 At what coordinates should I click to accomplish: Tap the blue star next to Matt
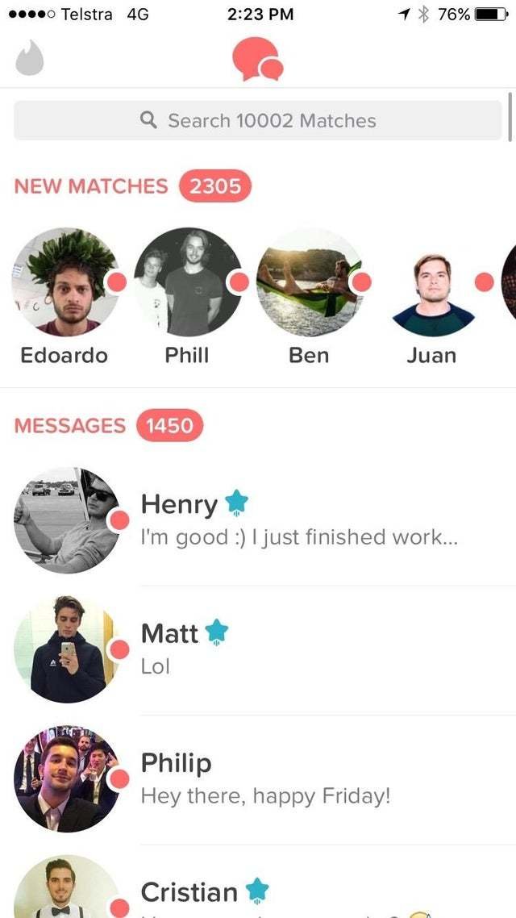tap(216, 632)
